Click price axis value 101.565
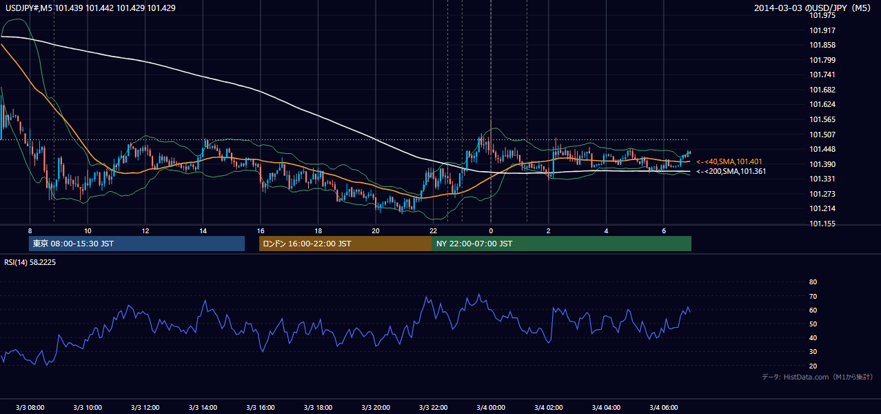The image size is (881, 414). 822,119
